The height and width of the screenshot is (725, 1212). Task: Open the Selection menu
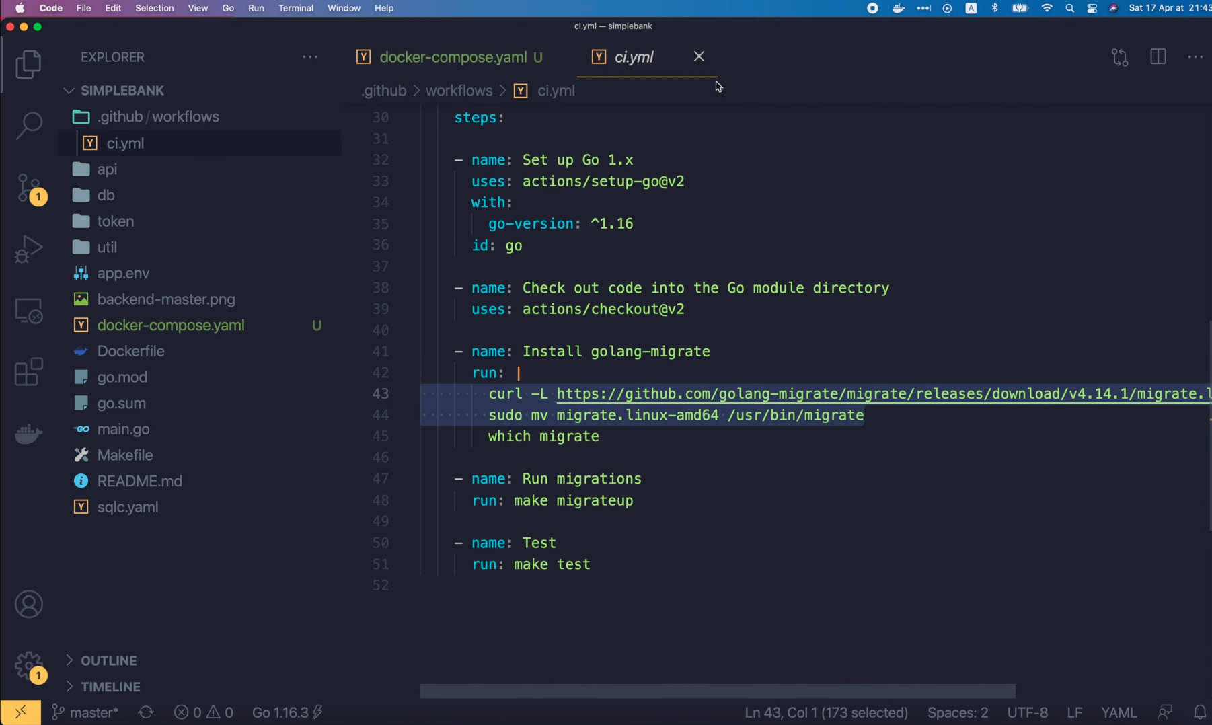point(154,8)
